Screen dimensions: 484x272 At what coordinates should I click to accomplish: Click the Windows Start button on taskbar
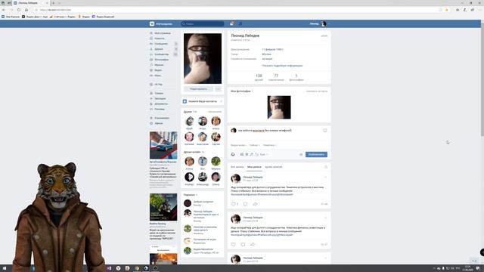click(x=5, y=268)
